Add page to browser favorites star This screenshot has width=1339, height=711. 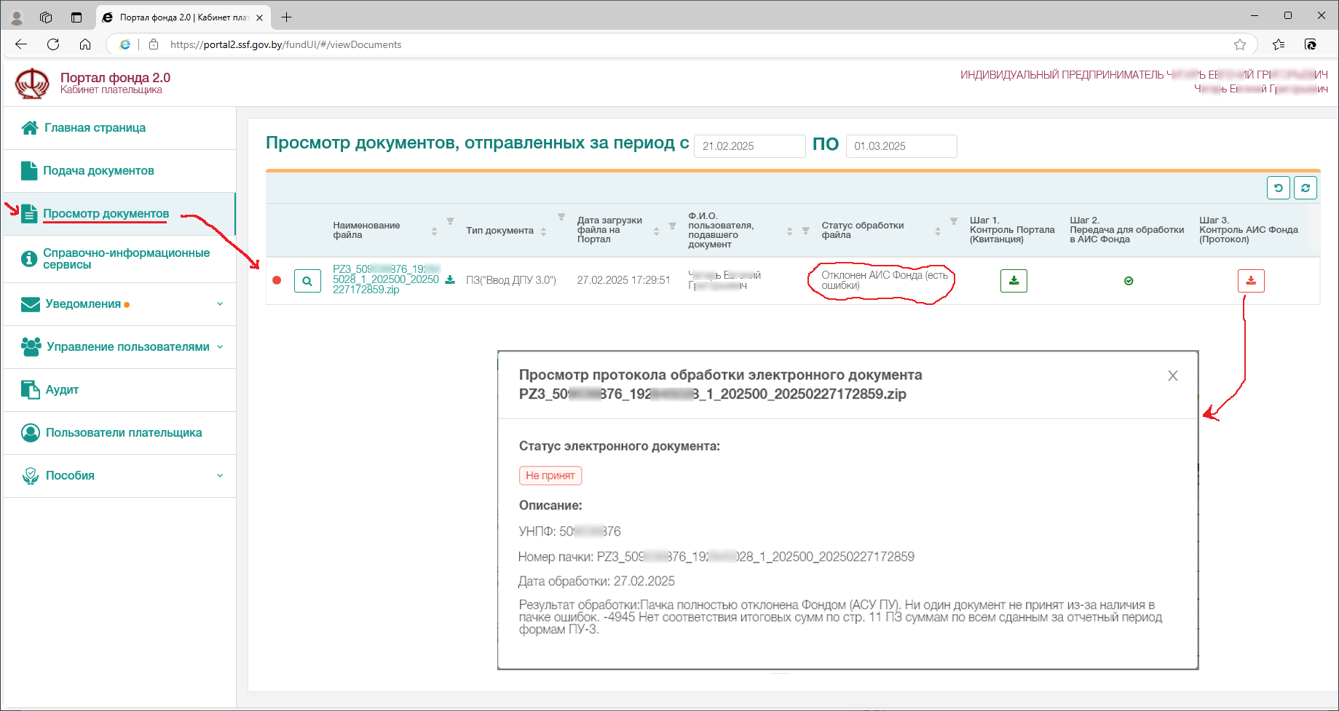click(x=1240, y=44)
